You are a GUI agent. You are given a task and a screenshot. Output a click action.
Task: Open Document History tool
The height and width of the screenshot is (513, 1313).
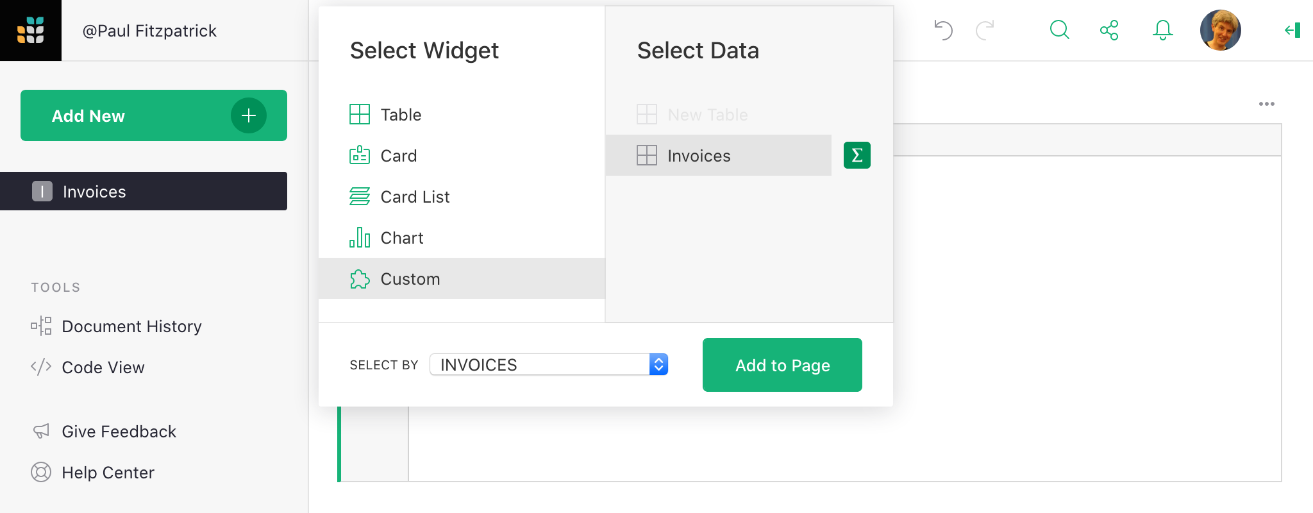[131, 326]
